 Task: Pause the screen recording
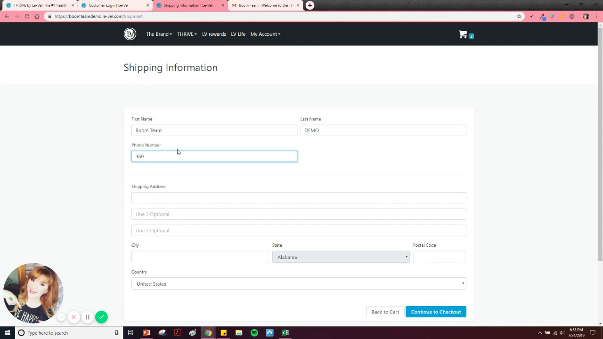(x=87, y=317)
